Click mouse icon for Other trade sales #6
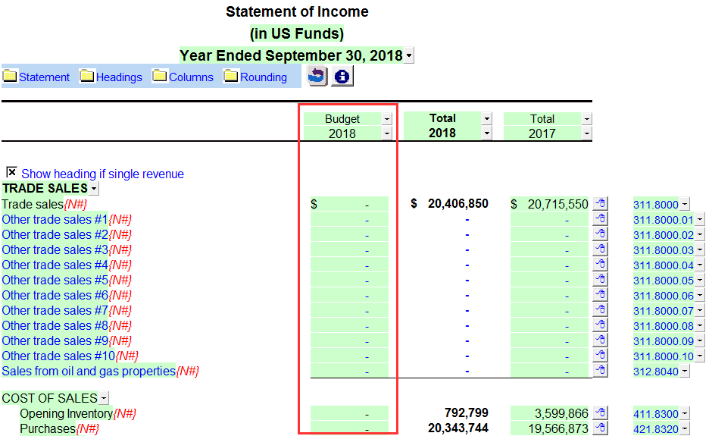The width and height of the screenshot is (712, 436). click(601, 295)
